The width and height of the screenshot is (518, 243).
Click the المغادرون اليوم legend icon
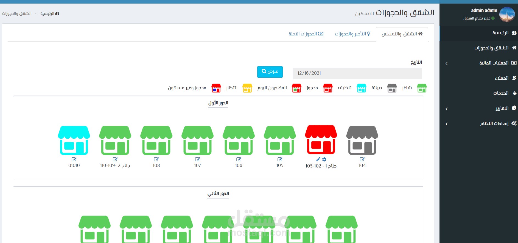coord(296,88)
